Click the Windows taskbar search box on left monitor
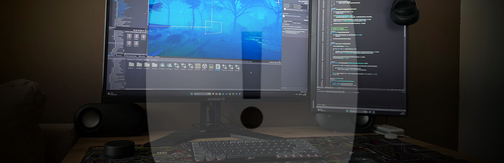Viewport: 504px width, 163px height. click(x=202, y=94)
